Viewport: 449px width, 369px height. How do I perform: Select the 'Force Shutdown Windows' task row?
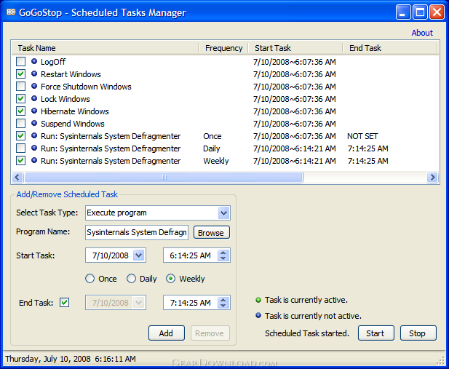tap(225, 86)
